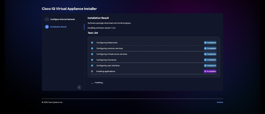Click the Configuring common services text

pos(110,49)
